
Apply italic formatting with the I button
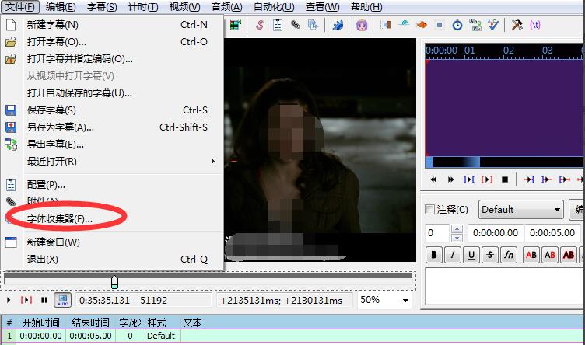(454, 255)
